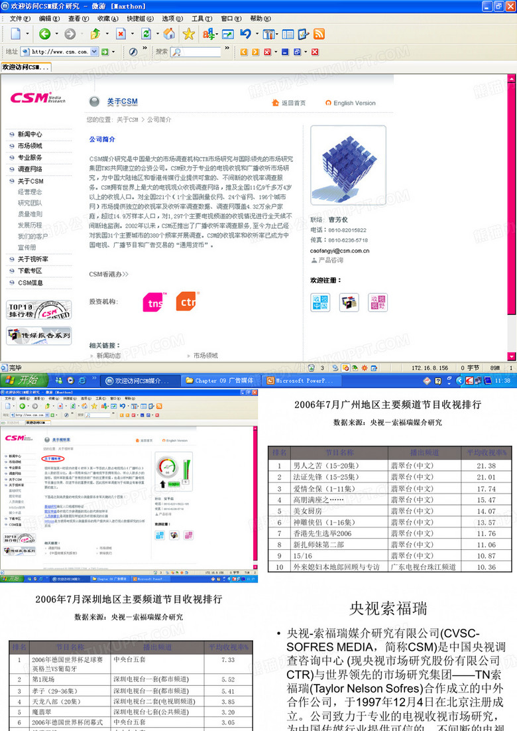Open the Back history dropdown arrow
Screen dimensions: 517x731
point(57,34)
